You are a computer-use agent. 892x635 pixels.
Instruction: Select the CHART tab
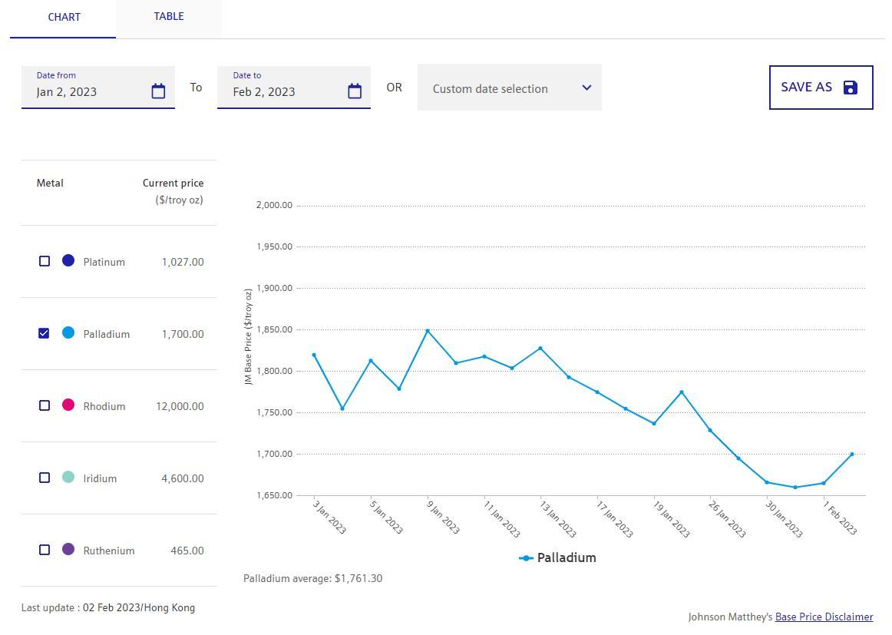coord(64,17)
